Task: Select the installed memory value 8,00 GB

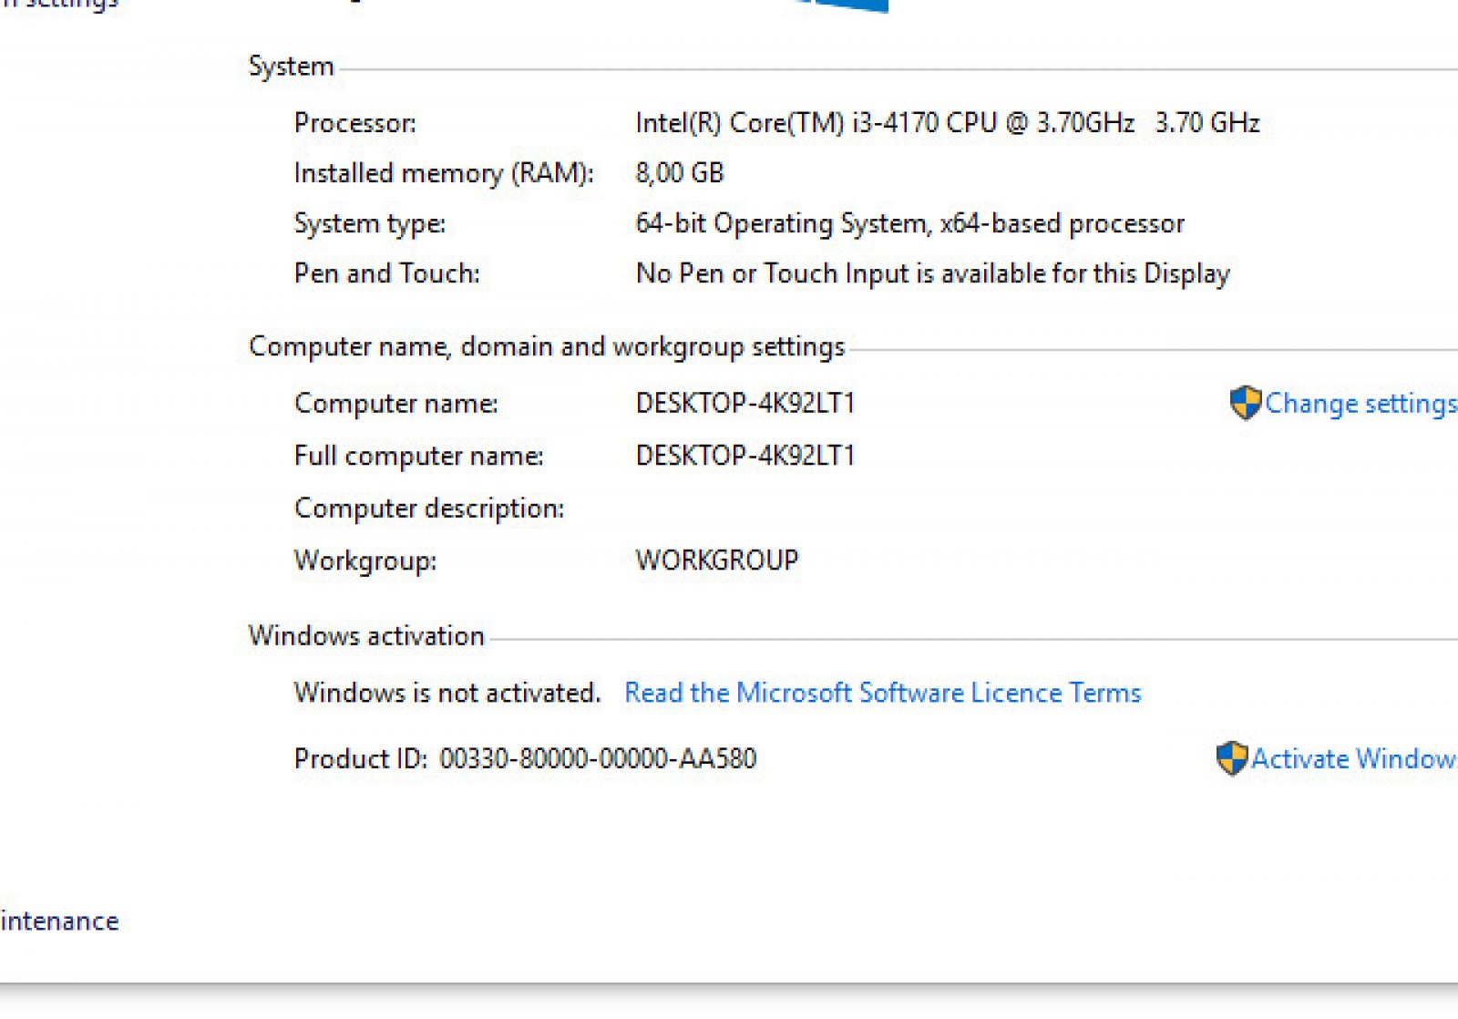Action: 680,172
